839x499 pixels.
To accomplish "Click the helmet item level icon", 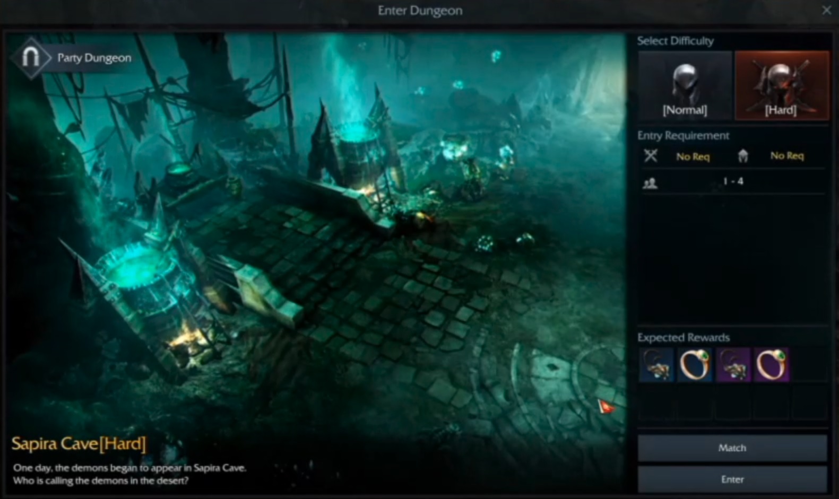I will [743, 156].
